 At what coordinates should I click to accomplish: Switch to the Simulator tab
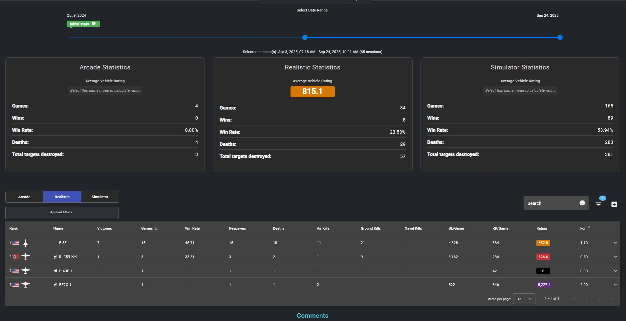100,197
